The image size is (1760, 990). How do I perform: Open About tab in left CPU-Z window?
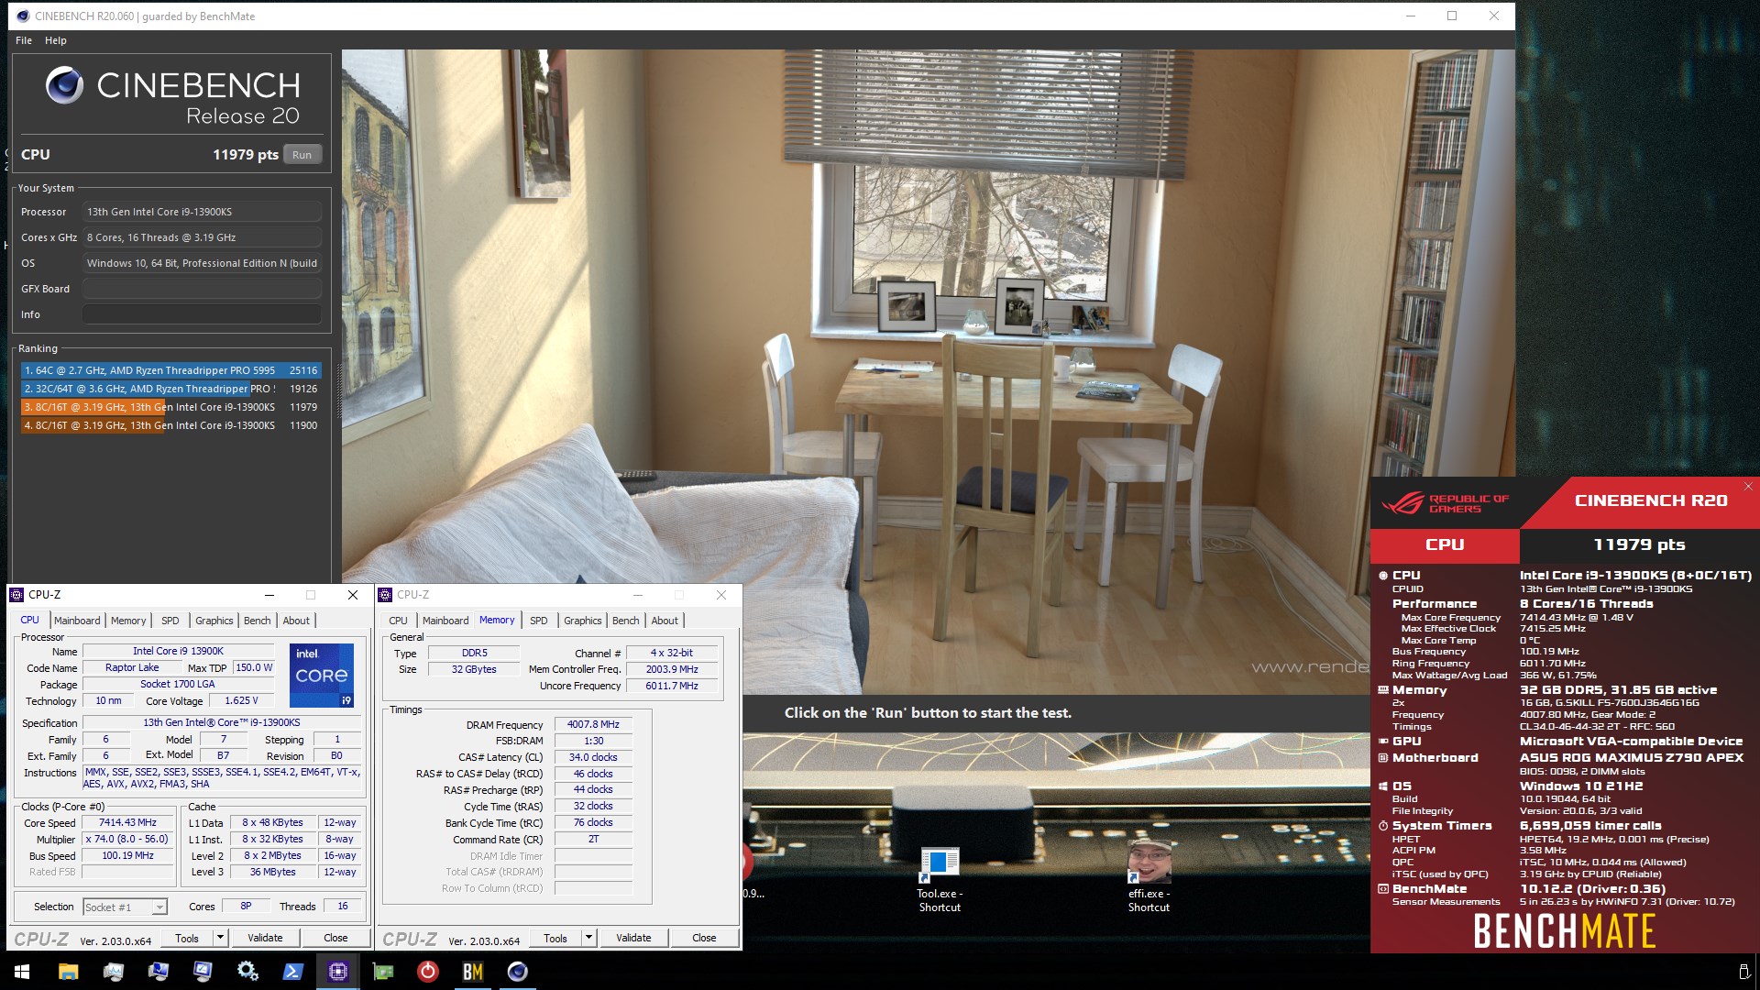click(x=296, y=621)
